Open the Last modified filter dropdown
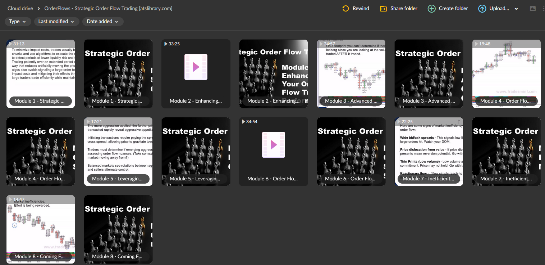545x265 pixels. 56,21
